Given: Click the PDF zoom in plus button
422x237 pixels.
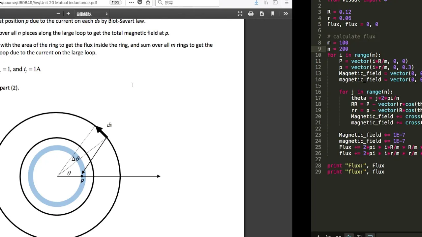Looking at the screenshot, I should pos(68,13).
